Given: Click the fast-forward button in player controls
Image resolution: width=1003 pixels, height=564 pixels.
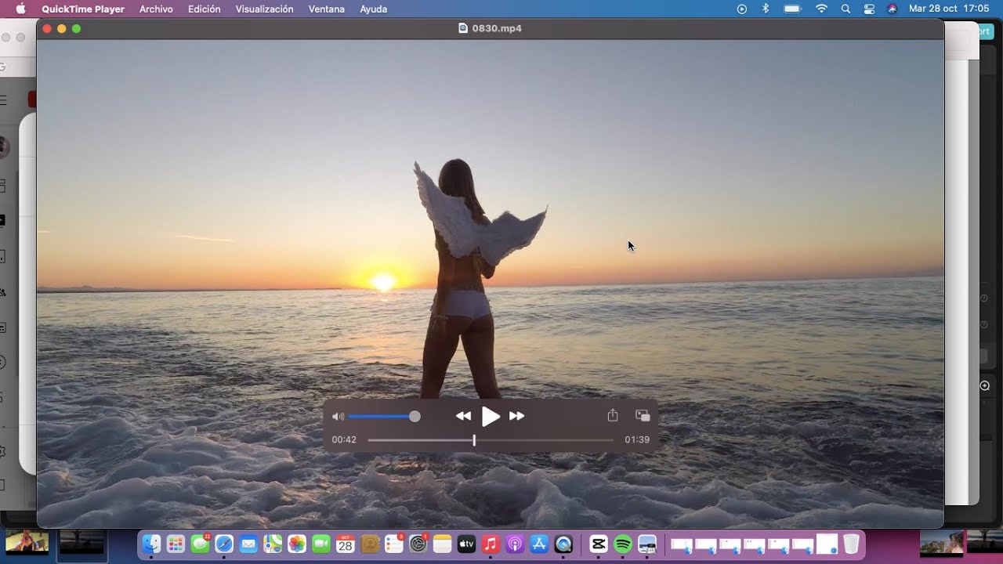Looking at the screenshot, I should point(517,417).
